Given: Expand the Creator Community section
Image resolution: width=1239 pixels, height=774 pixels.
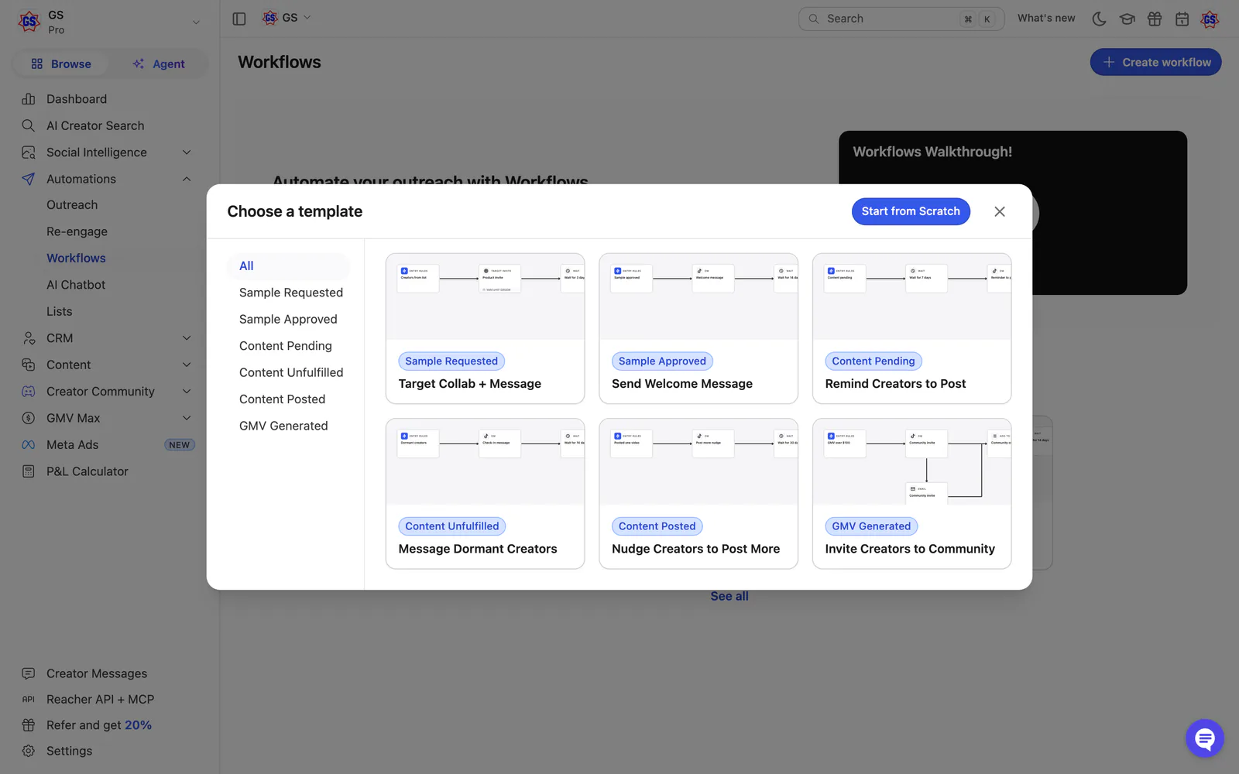Looking at the screenshot, I should pos(187,392).
